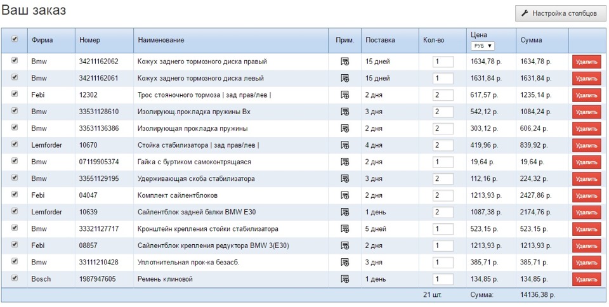Click sum value 2427,86 р.
Viewport: 609px width, 307px height.
pyautogui.click(x=535, y=195)
